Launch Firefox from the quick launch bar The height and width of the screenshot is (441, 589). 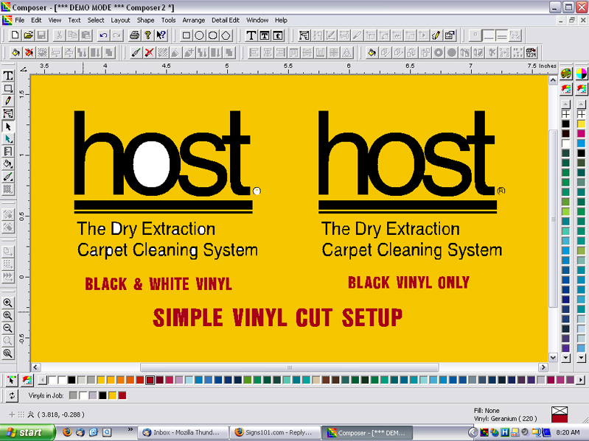pos(67,432)
